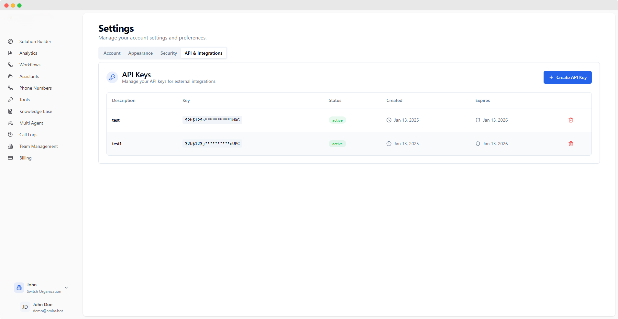Click the Multi Agent icon
The image size is (618, 319).
point(11,123)
